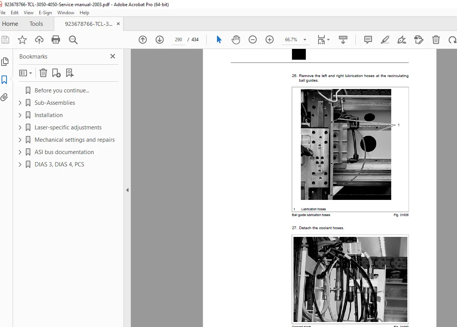
Task: Open the File menu
Action: pos(3,13)
